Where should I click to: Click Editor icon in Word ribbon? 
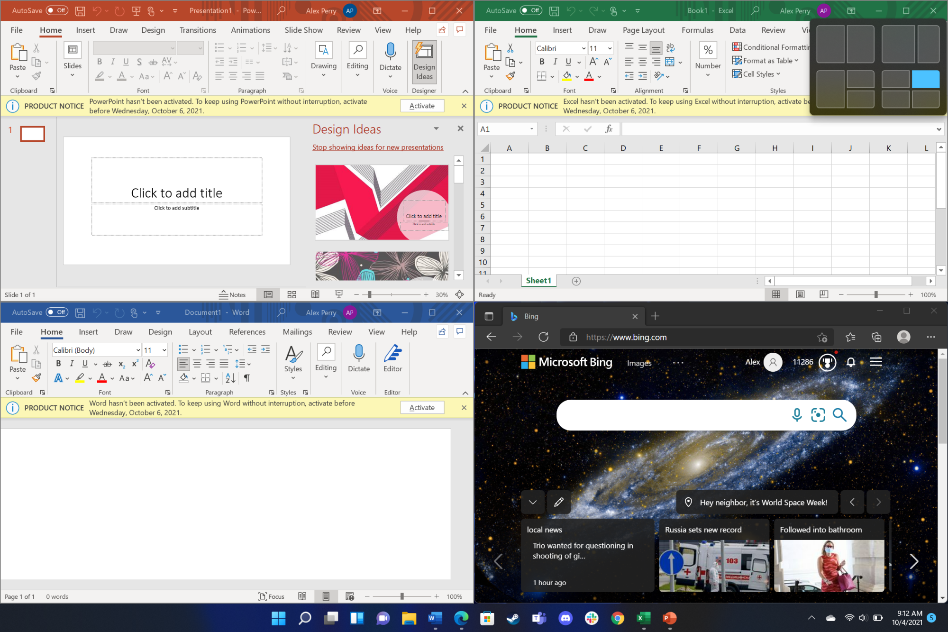[392, 358]
